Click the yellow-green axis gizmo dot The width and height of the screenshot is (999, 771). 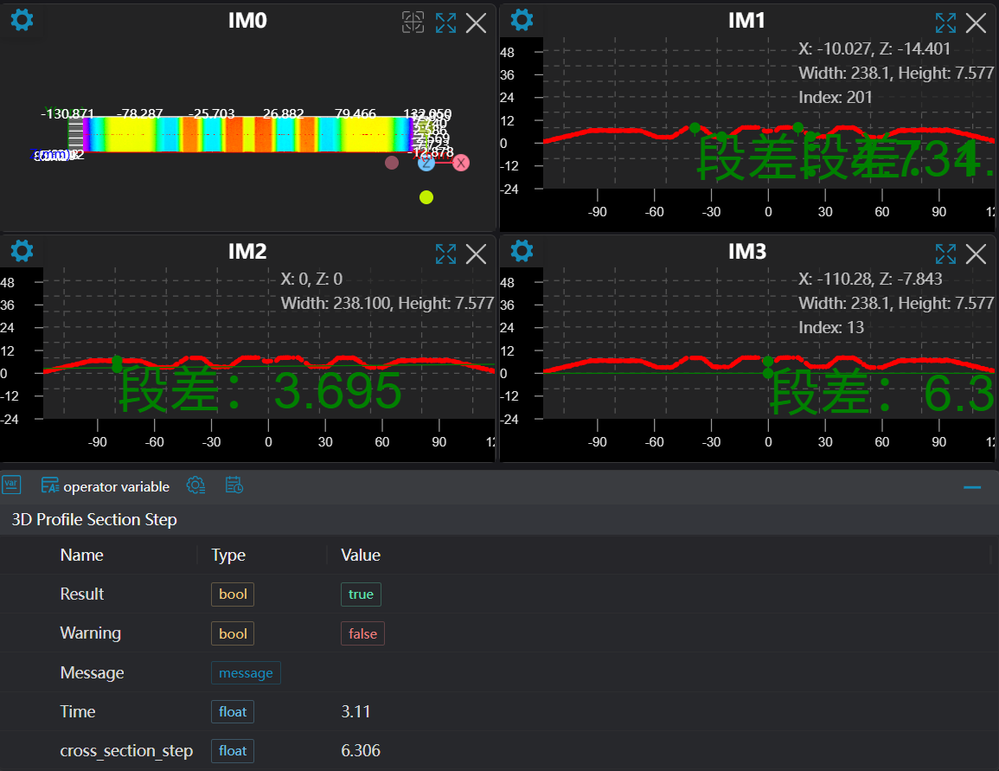[426, 197]
